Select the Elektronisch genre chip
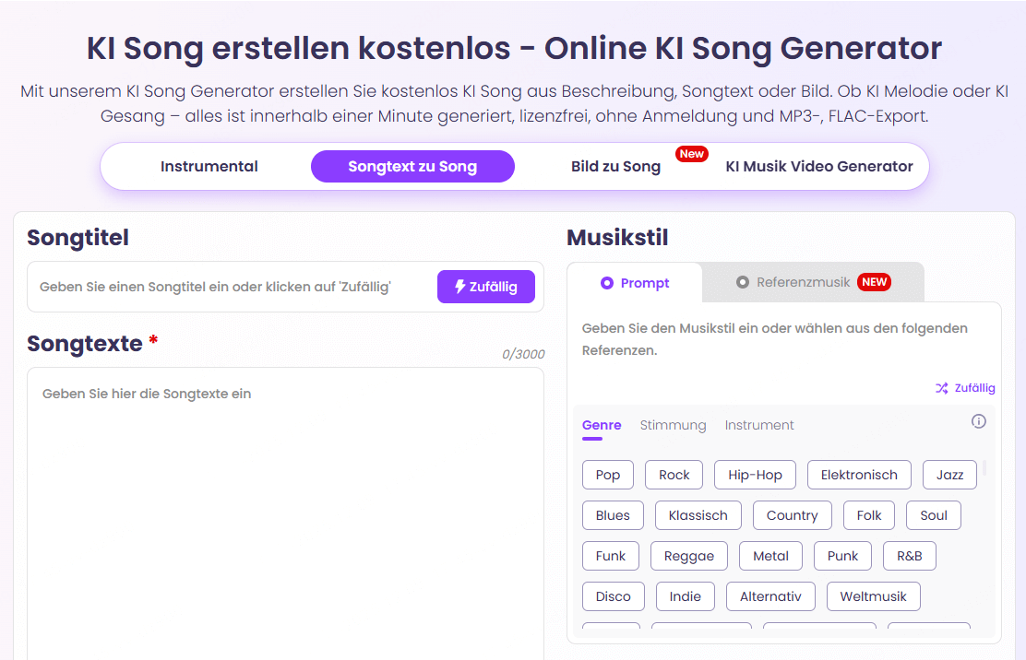The height and width of the screenshot is (660, 1026). (x=859, y=475)
